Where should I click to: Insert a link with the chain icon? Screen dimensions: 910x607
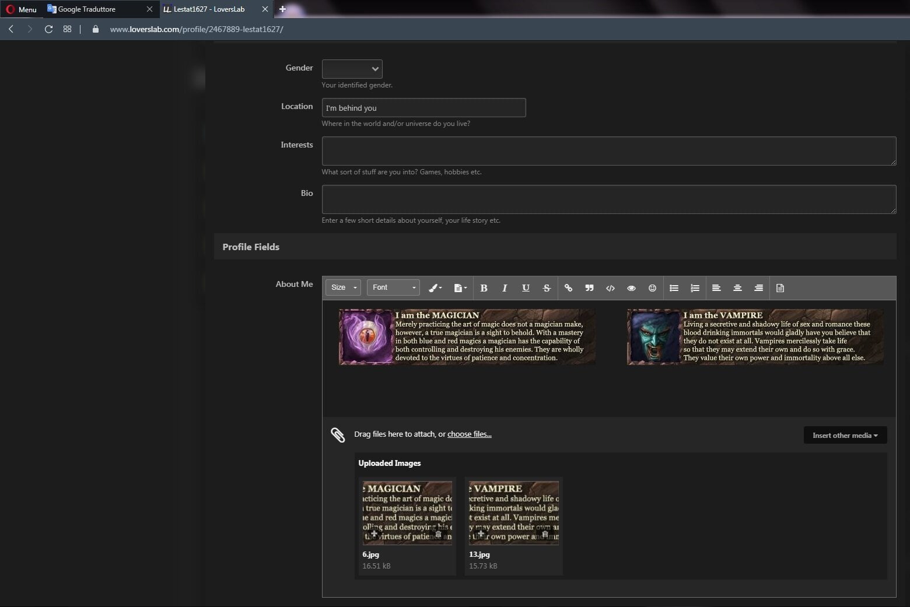tap(568, 288)
